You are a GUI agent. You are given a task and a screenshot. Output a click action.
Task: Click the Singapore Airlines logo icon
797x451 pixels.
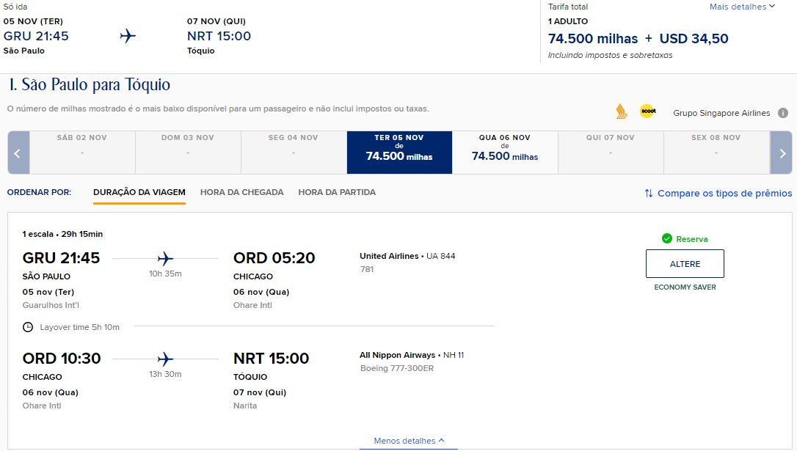tap(621, 111)
